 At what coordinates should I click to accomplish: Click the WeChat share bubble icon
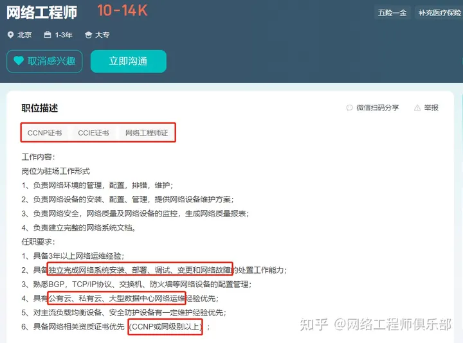(x=350, y=108)
